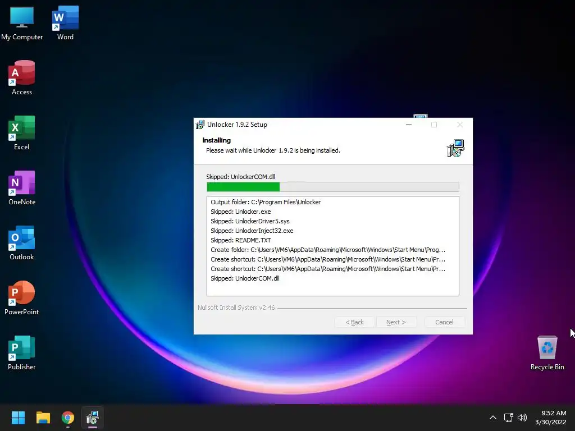Viewport: 575px width, 431px height.
Task: Select the 'Skipped: UnlockerDriver5.sys' log line
Action: coord(250,221)
